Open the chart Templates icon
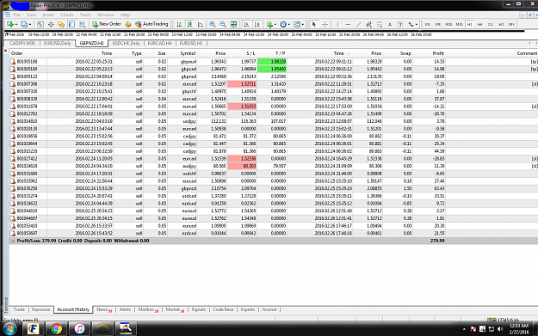Screen dimensions: 538x336 coord(297,24)
